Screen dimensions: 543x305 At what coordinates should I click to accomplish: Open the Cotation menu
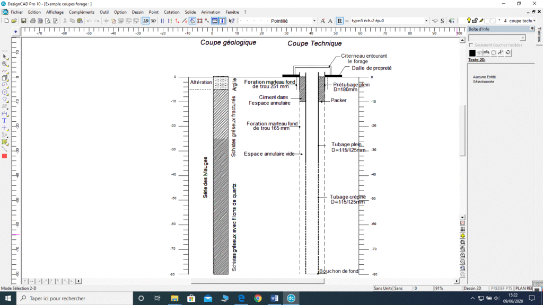pos(171,12)
